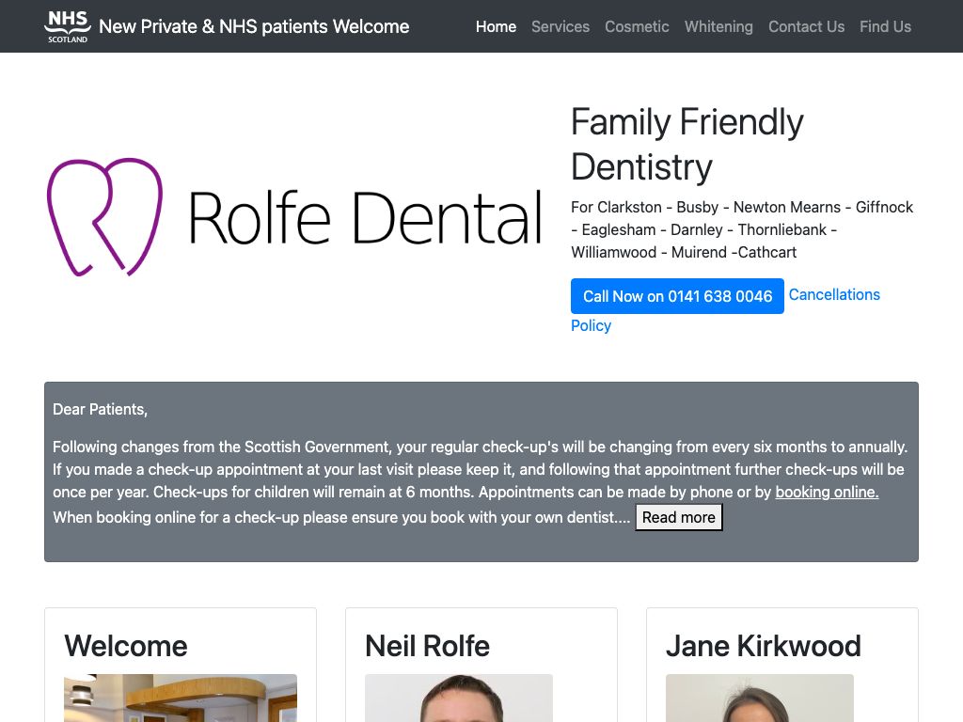The height and width of the screenshot is (722, 963).
Task: Click the Welcome card heading
Action: click(125, 646)
